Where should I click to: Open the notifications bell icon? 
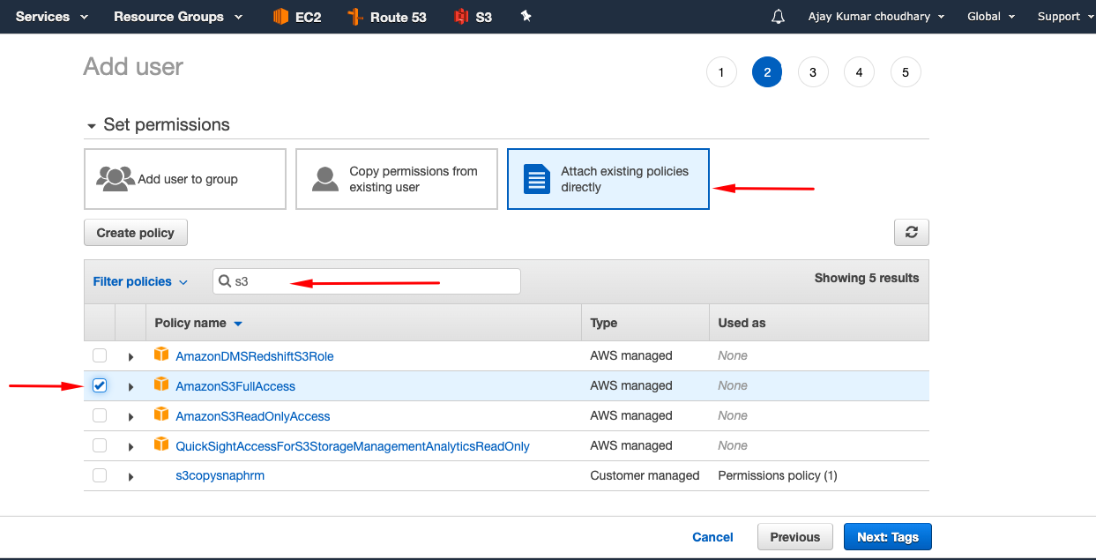point(778,17)
